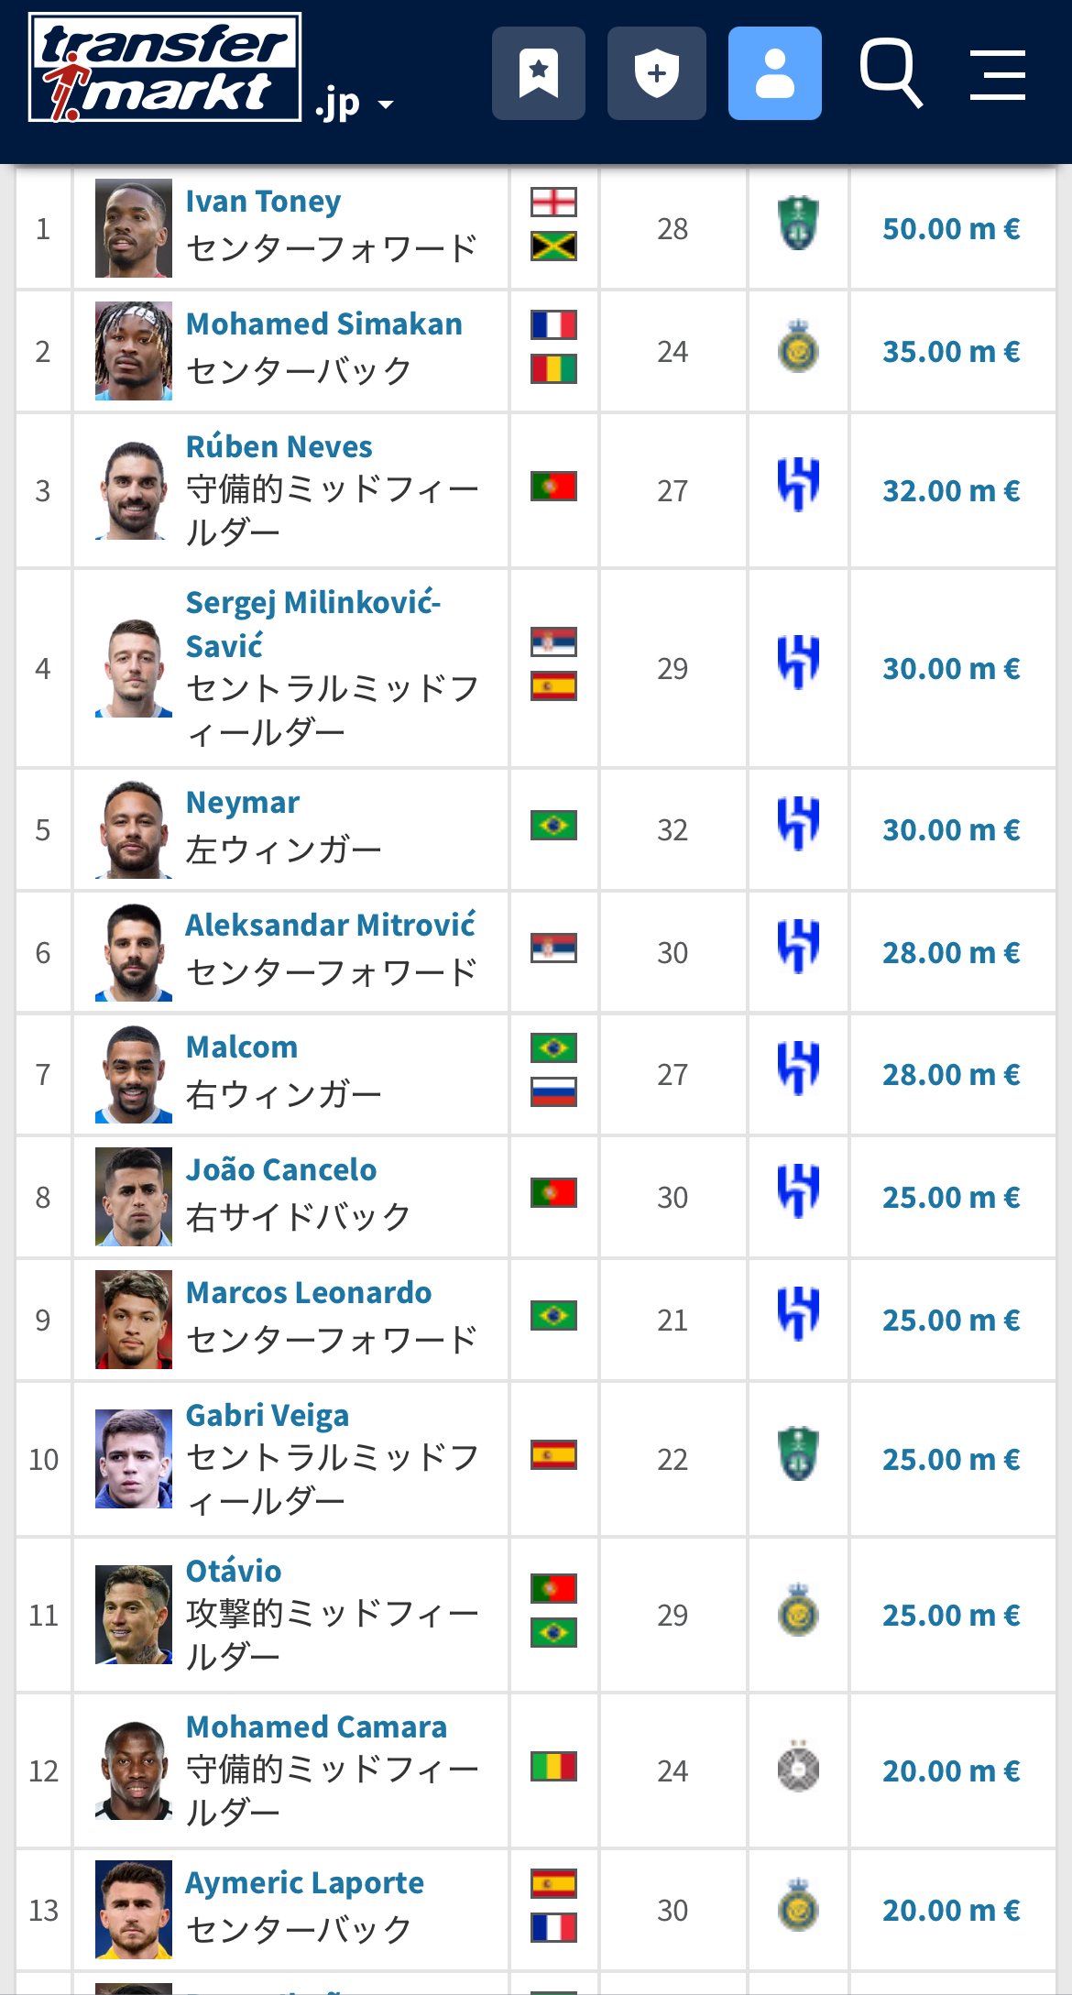
Task: Open the user profile icon
Action: click(x=775, y=73)
